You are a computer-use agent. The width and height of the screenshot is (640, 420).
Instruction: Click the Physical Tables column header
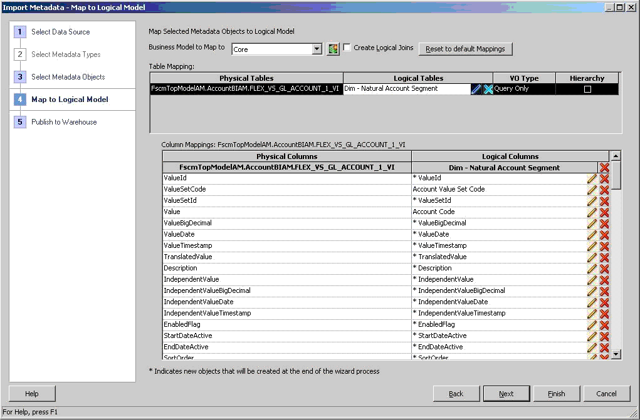click(246, 78)
